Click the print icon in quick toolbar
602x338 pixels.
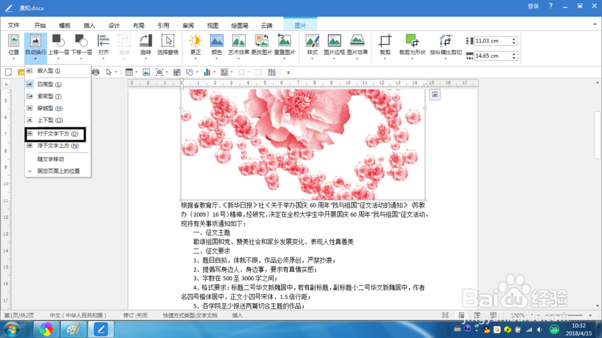96,72
